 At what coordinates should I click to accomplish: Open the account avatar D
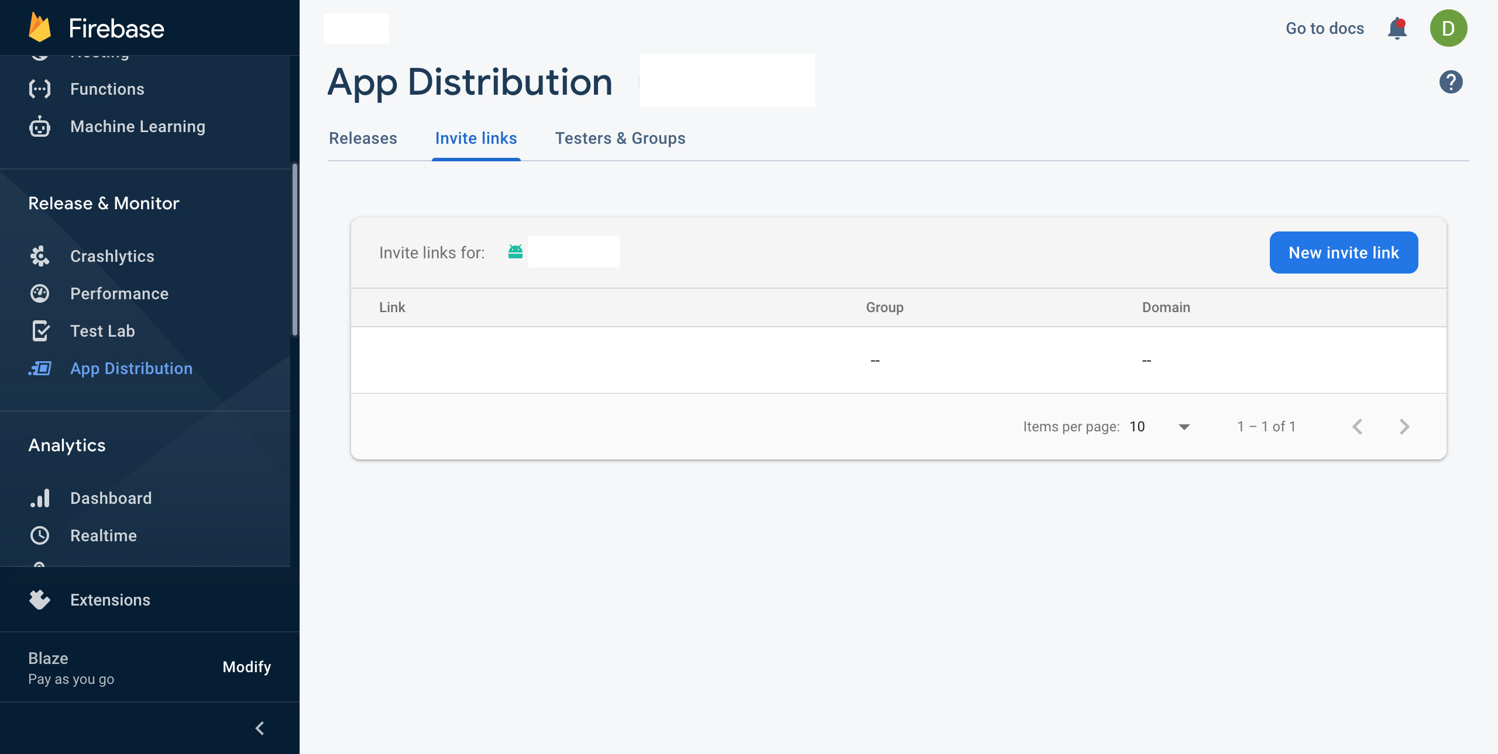(x=1448, y=28)
